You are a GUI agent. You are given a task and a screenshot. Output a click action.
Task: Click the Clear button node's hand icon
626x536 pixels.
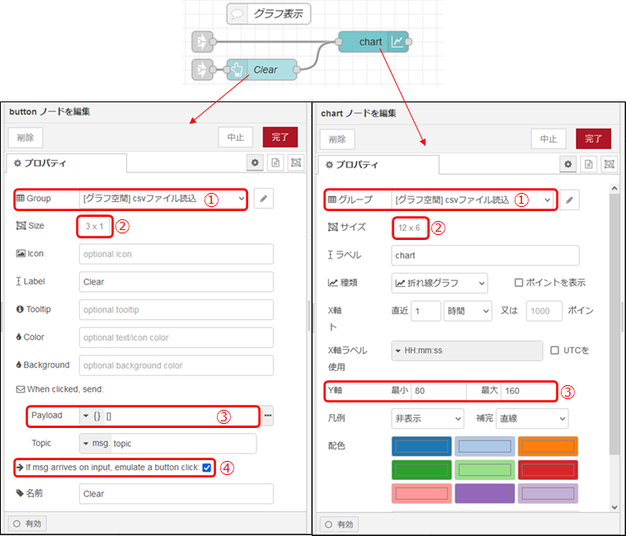238,69
